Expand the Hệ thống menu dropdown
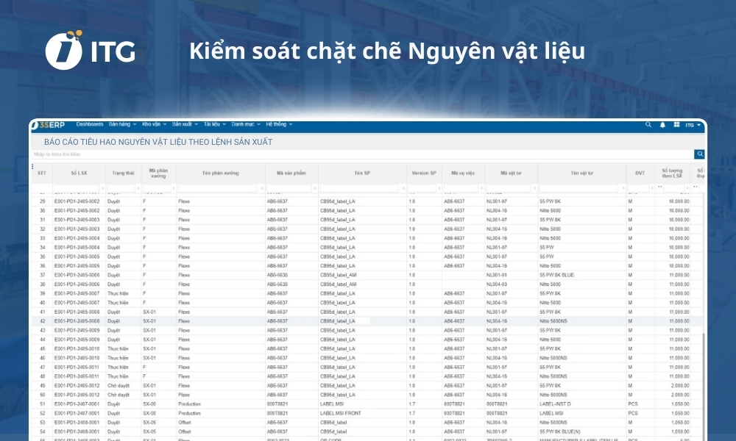Screen dimensions: 736x441 pos(276,124)
